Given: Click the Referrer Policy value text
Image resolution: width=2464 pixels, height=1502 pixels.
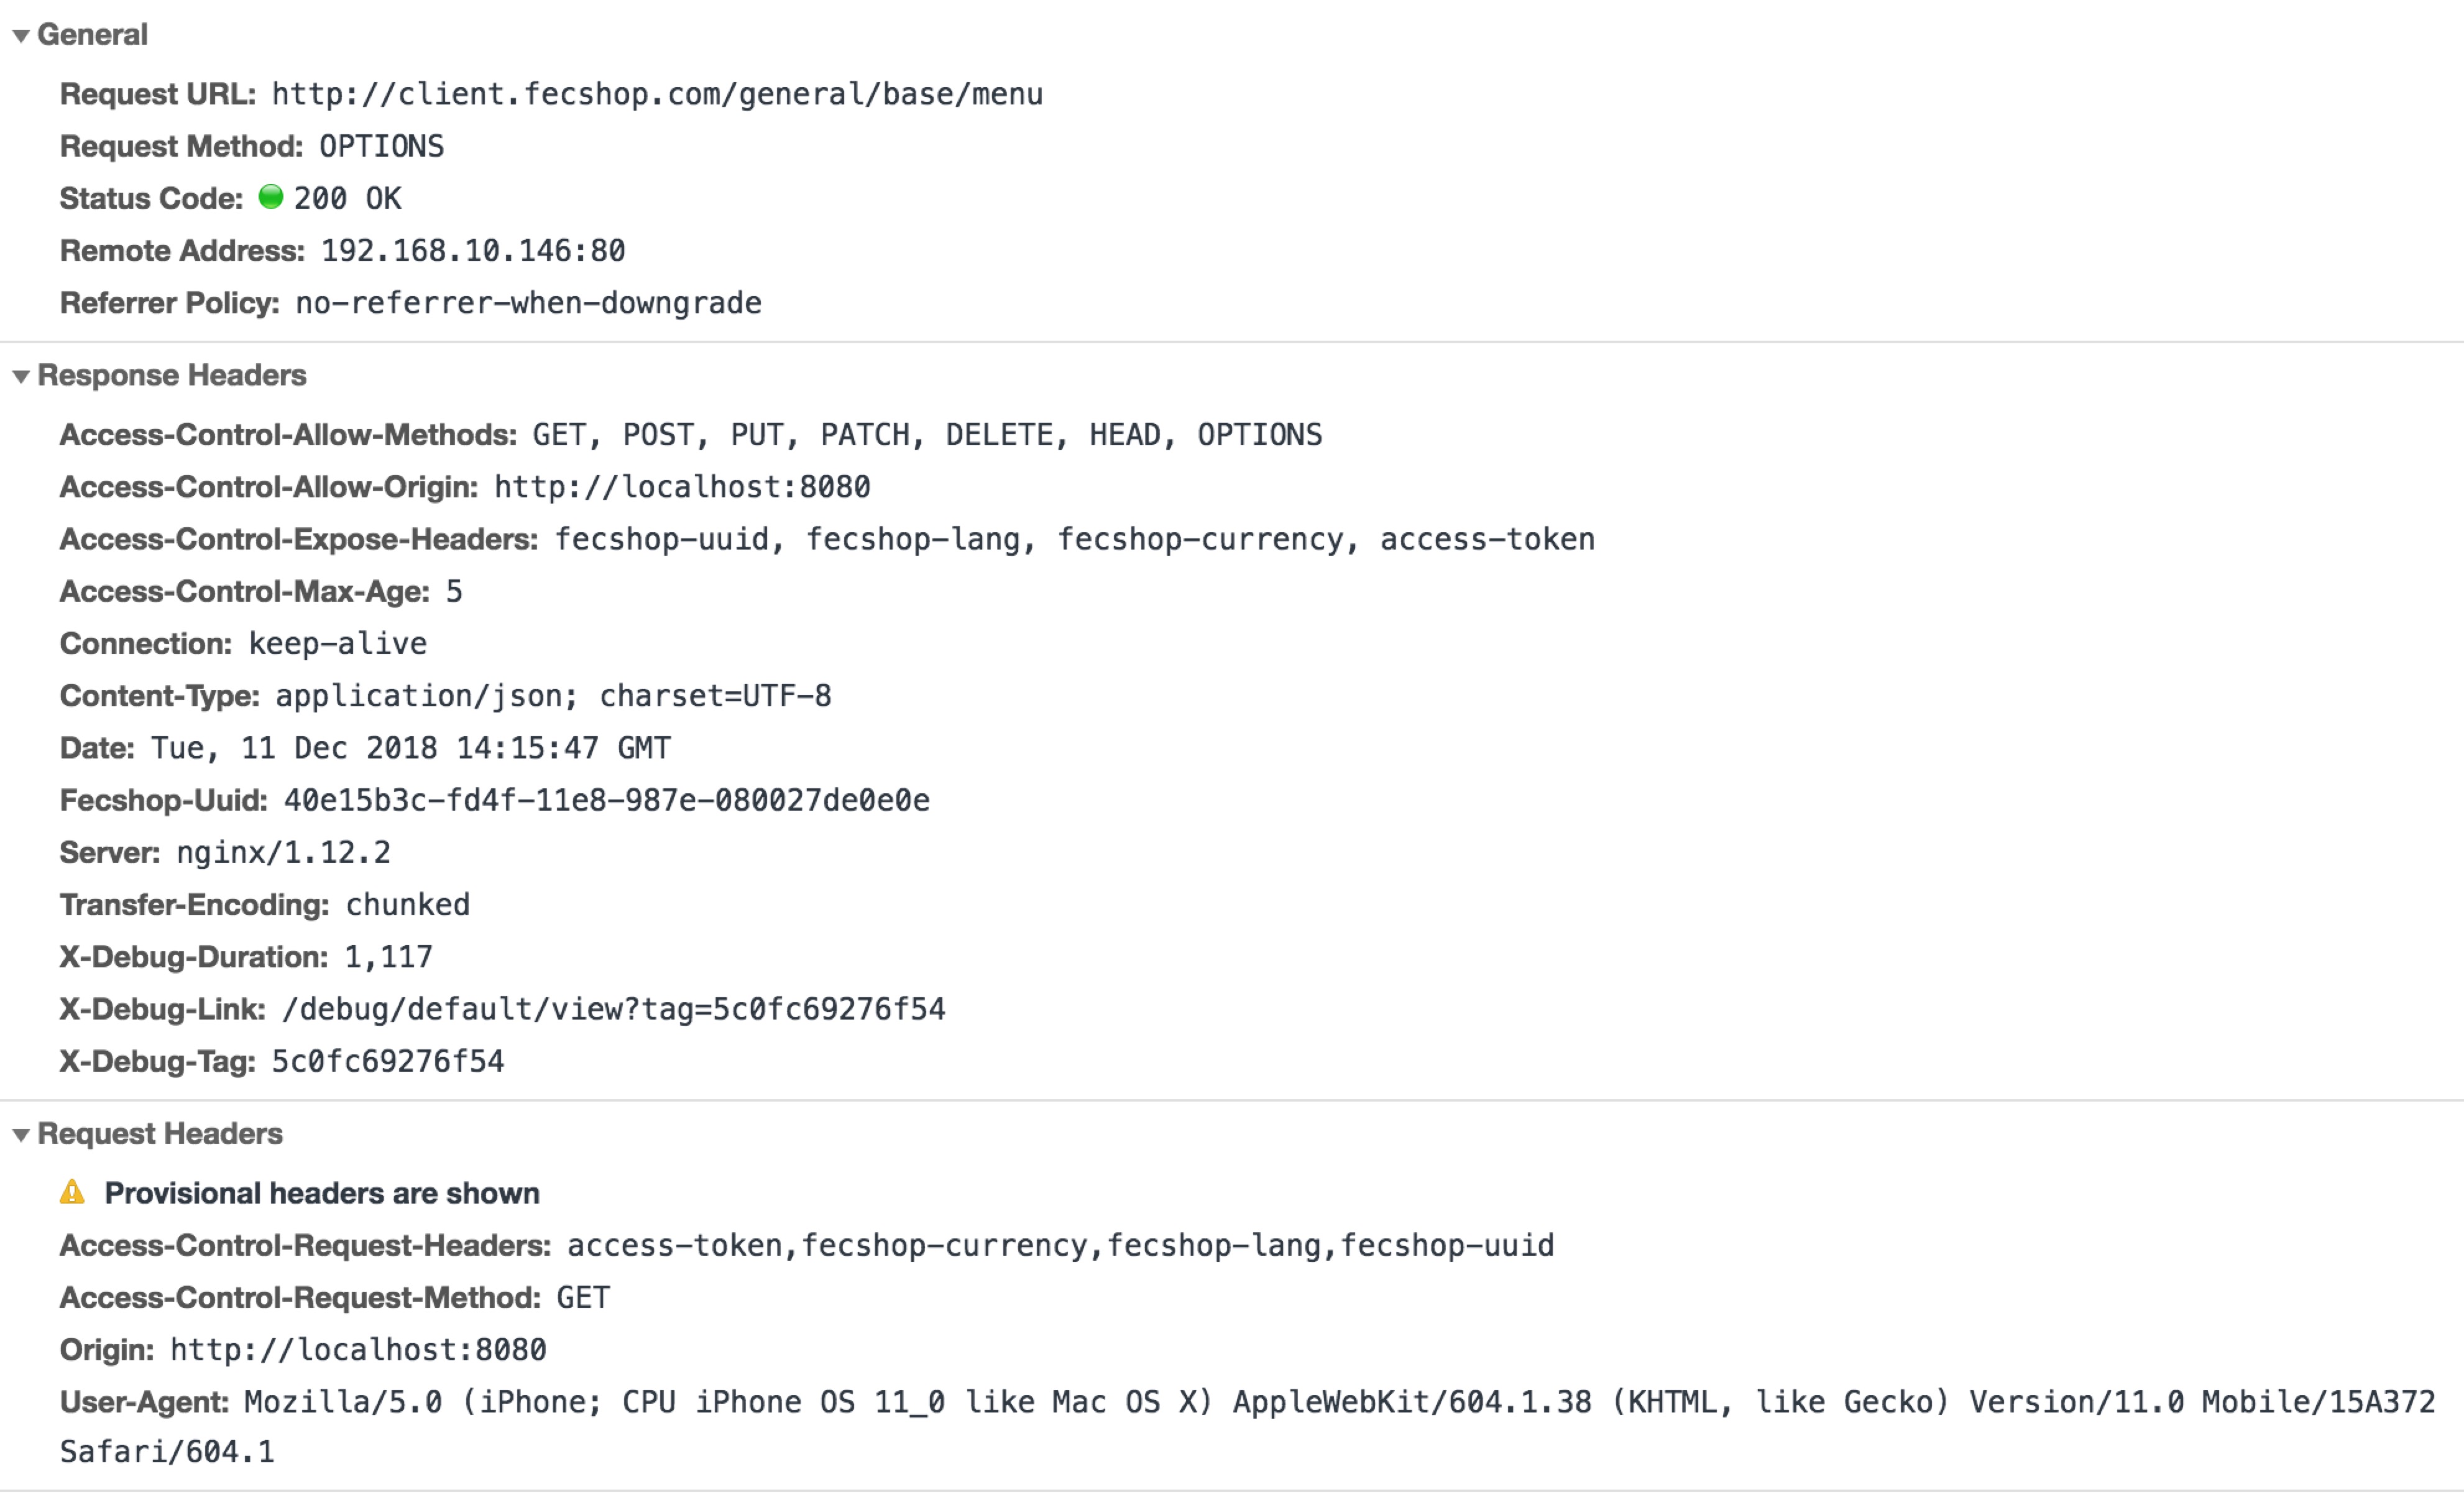Looking at the screenshot, I should 528,303.
